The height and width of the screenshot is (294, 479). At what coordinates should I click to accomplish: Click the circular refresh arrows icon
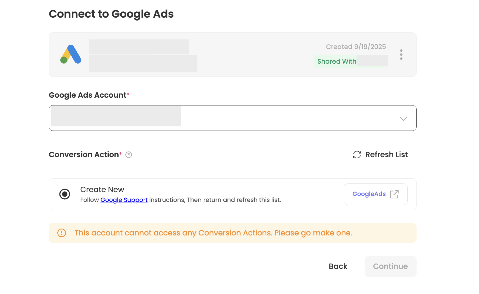[x=357, y=154]
